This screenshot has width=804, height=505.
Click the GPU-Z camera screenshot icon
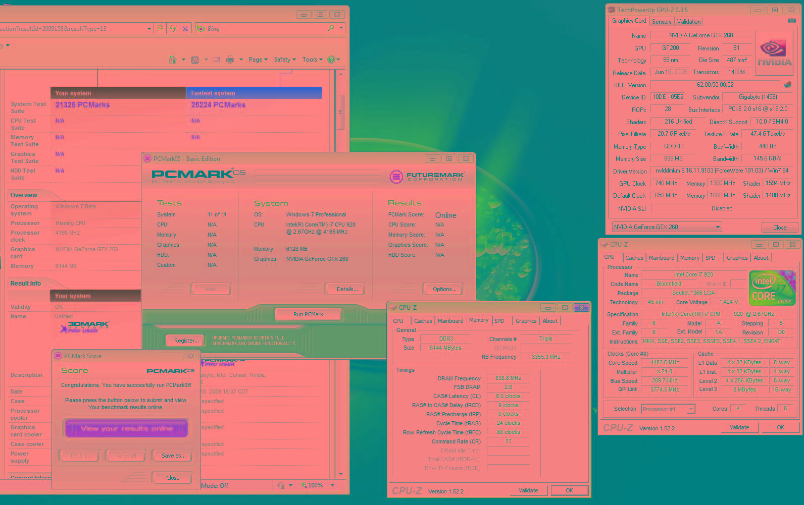click(x=791, y=21)
